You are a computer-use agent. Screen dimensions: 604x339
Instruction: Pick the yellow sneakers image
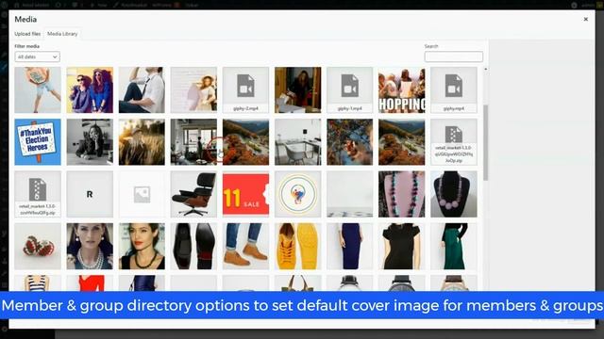click(x=298, y=246)
